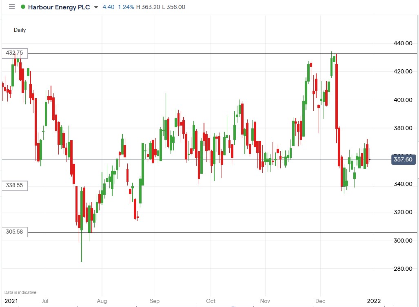Select the 432.75 price level tag
The height and width of the screenshot is (307, 419).
point(15,53)
